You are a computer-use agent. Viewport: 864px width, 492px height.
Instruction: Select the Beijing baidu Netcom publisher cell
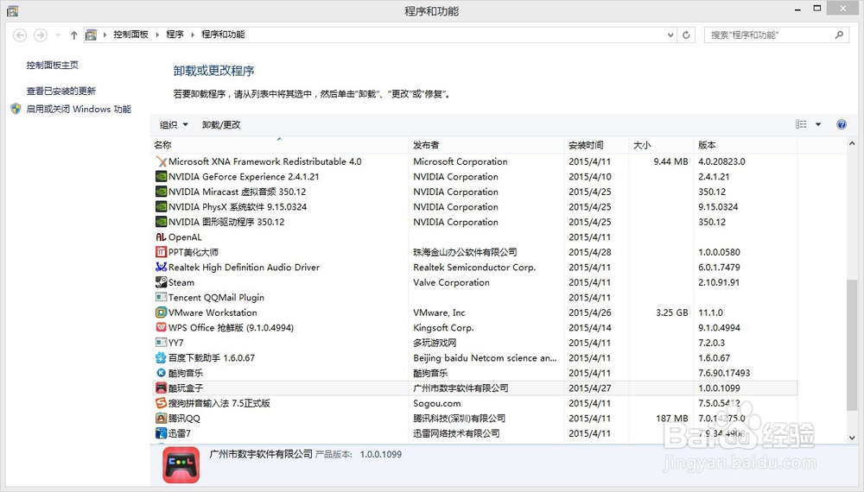[485, 357]
